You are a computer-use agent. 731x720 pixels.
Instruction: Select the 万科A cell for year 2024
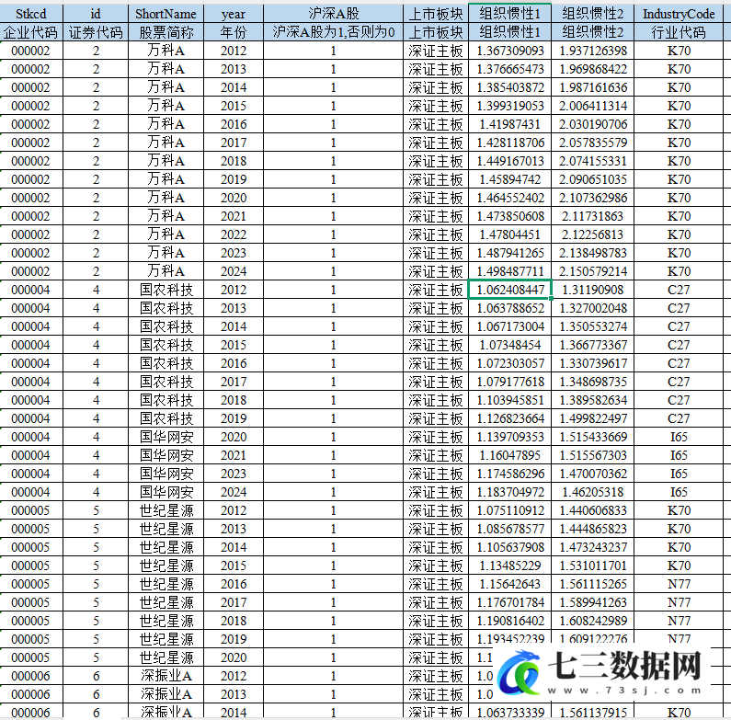166,271
